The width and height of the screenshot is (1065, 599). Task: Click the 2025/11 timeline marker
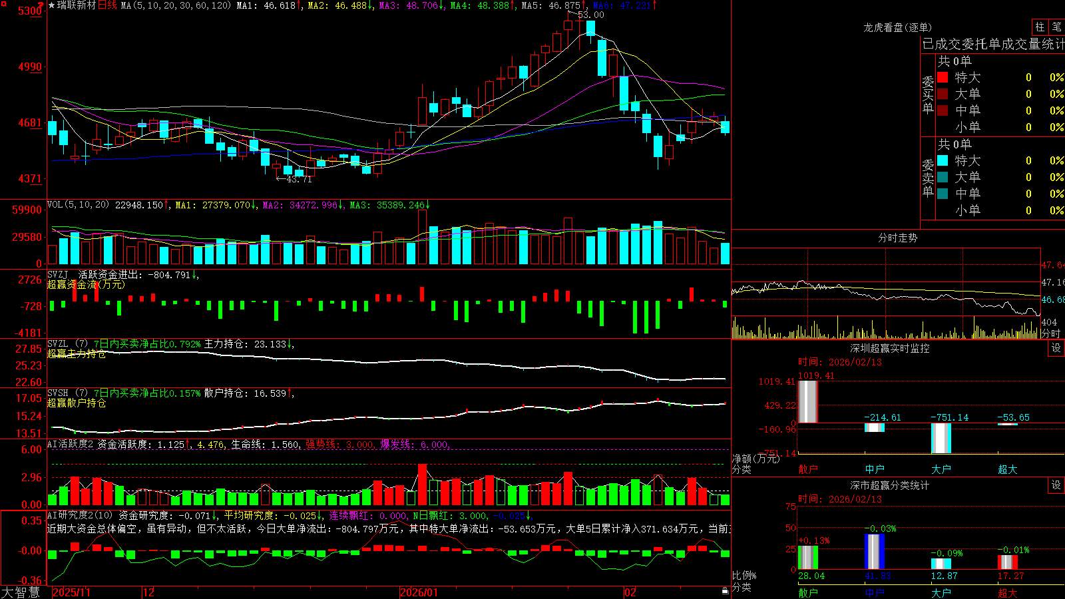(x=71, y=592)
